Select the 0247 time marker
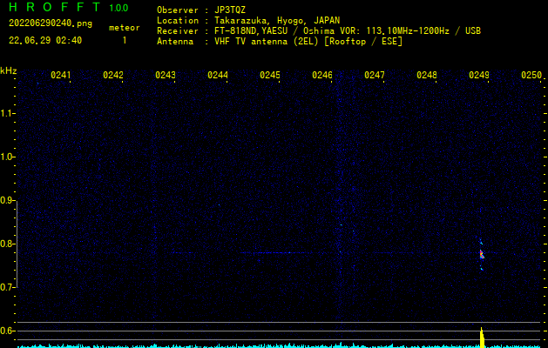 375,76
